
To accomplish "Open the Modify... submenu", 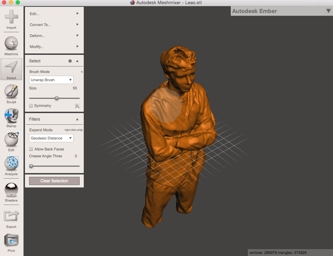I will (x=54, y=47).
